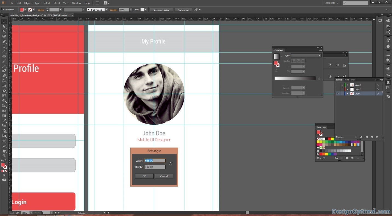Open the Arrange Documents icon in menu bar
The image size is (392, 216).
click(x=106, y=3)
